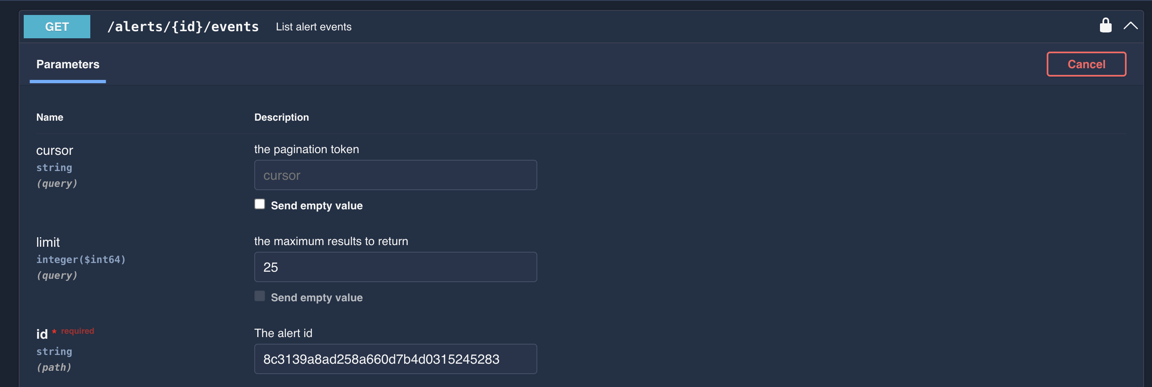Click the integer($int64) type label
Viewport: 1152px width, 387px height.
pos(81,259)
